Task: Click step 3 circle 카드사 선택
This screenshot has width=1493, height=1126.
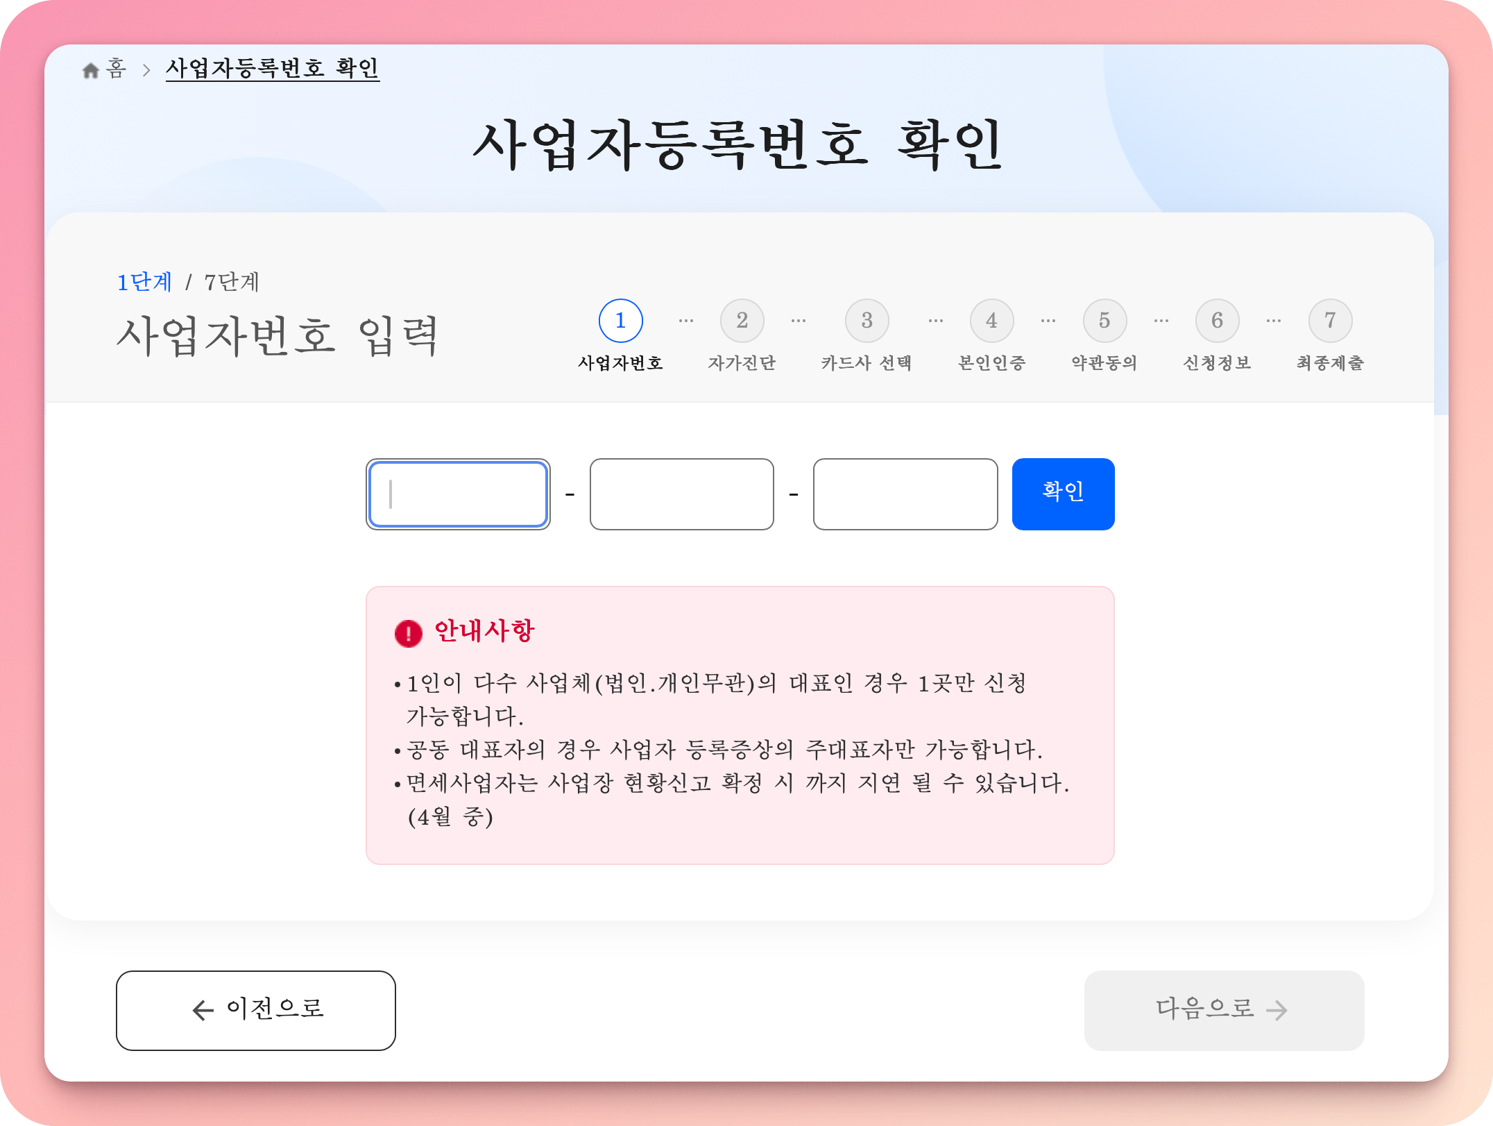Action: (867, 321)
